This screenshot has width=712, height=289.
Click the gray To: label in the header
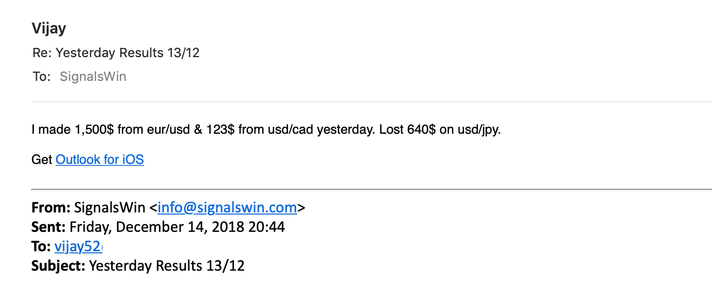pos(42,77)
